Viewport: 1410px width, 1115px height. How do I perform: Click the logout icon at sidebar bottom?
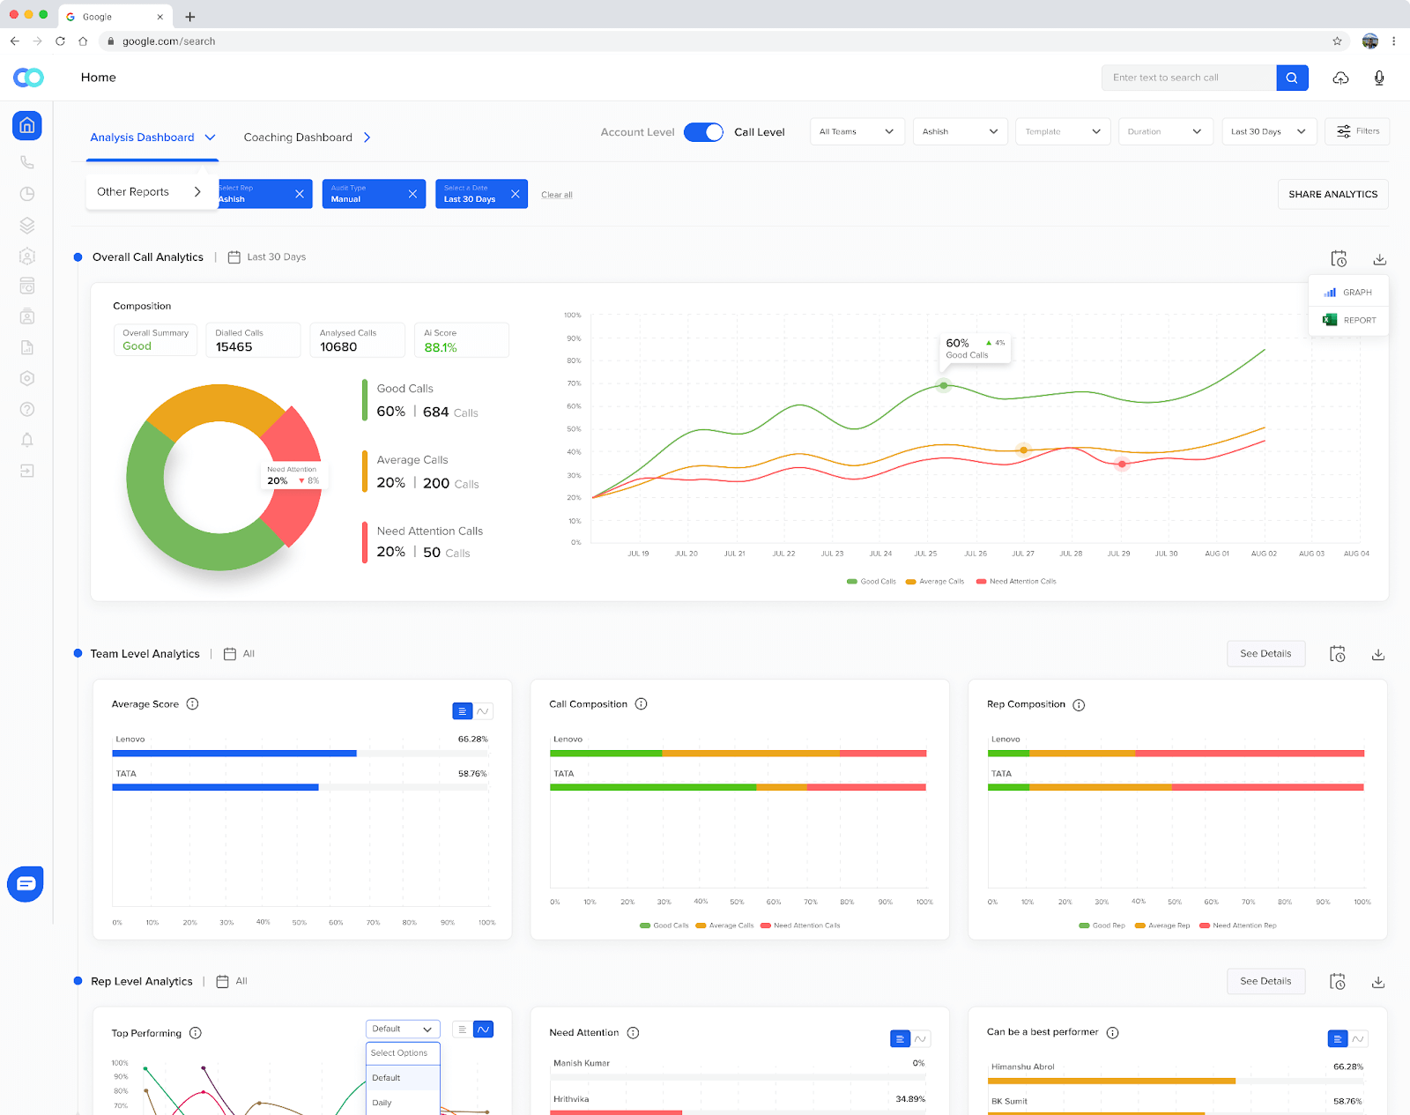tap(26, 471)
